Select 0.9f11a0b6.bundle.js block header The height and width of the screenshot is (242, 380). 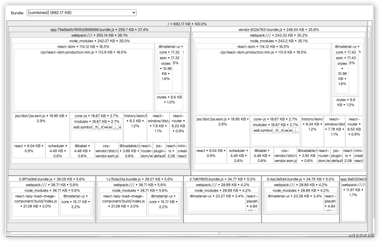[52, 179]
